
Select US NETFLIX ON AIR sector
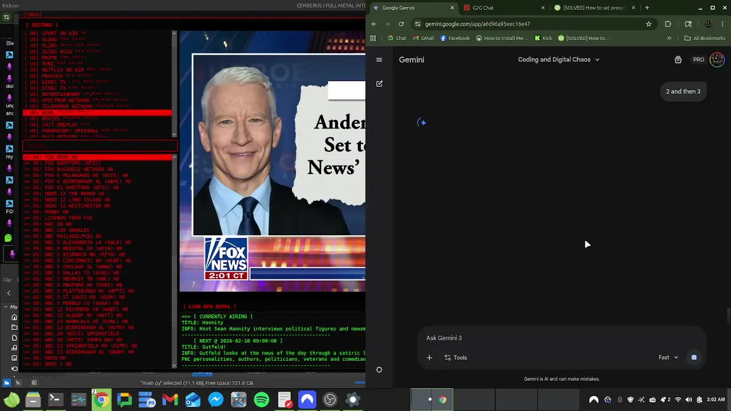click(x=97, y=70)
